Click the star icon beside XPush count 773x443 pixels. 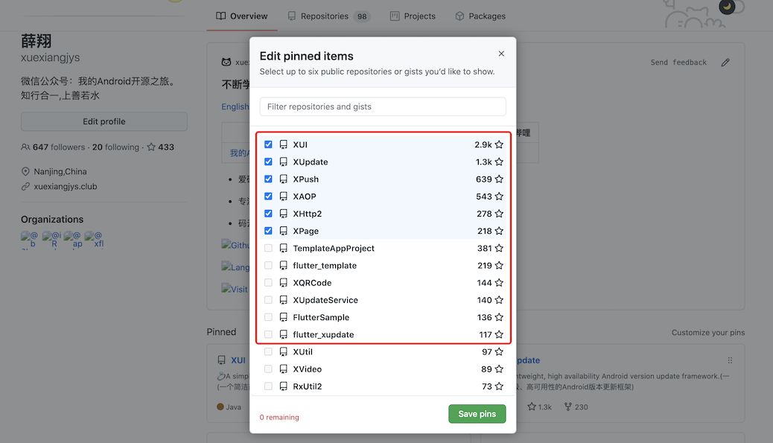499,179
